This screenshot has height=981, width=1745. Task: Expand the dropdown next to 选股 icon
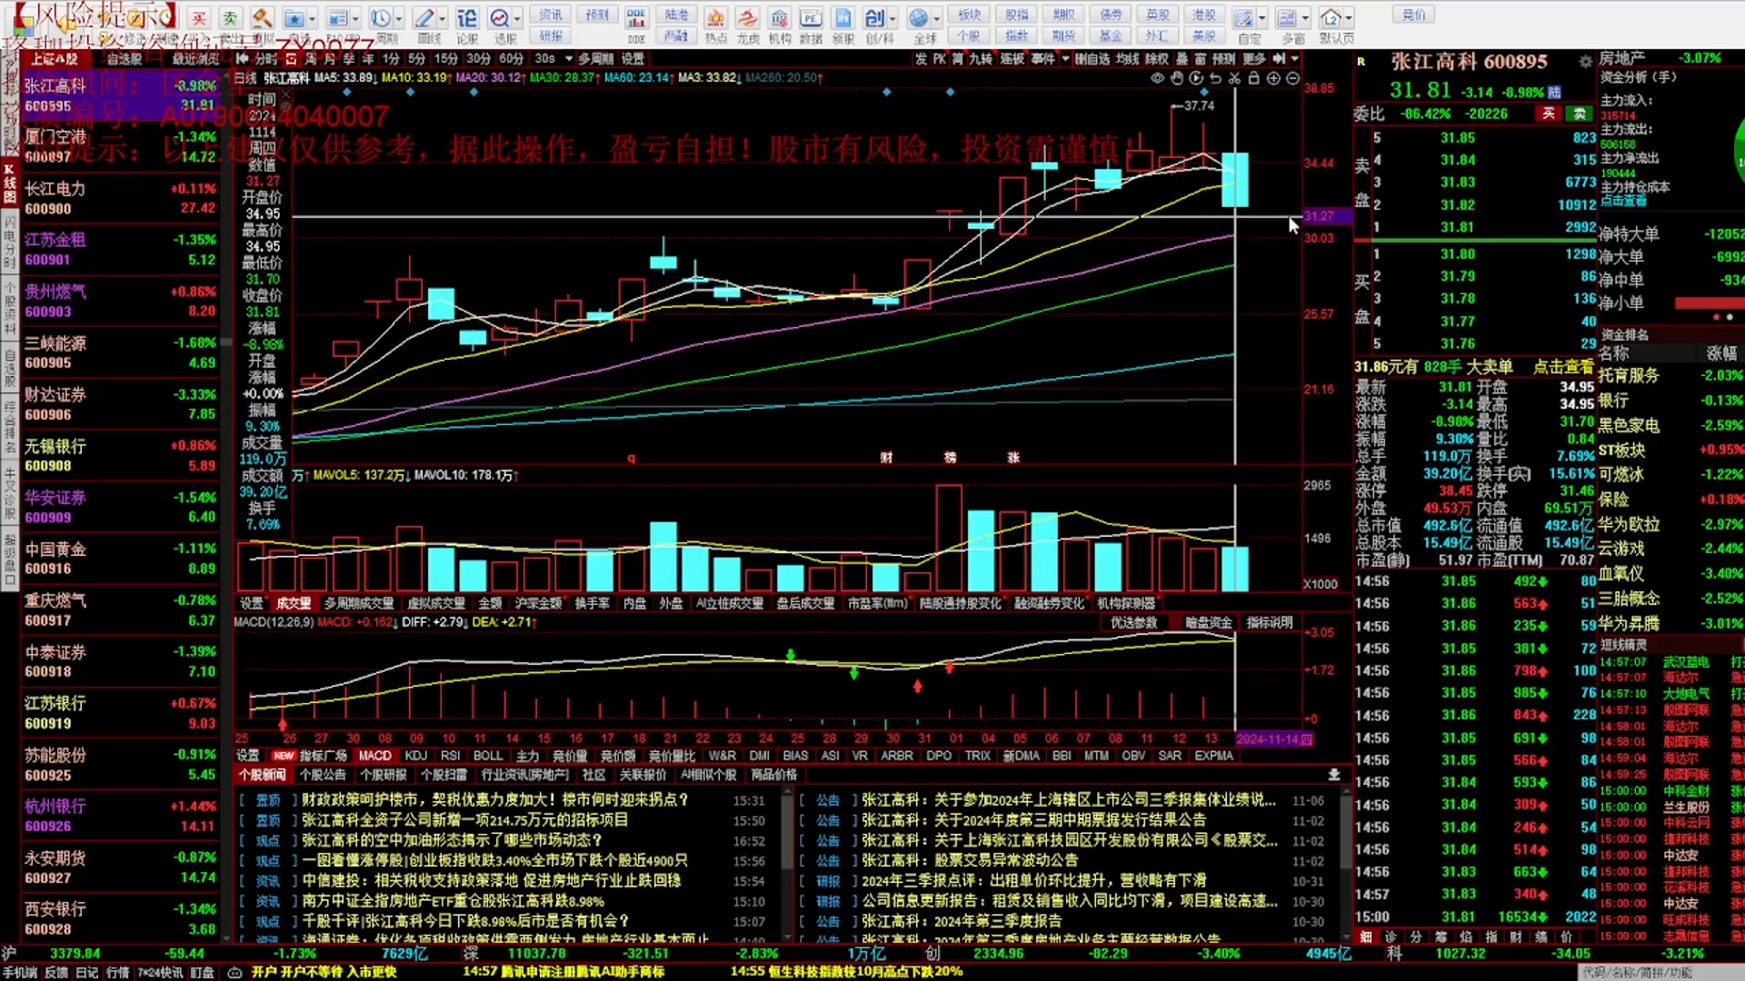pos(517,18)
